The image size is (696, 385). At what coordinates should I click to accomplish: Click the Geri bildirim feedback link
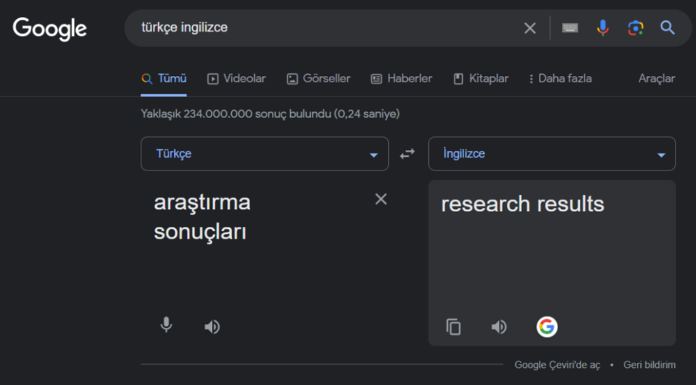click(649, 365)
